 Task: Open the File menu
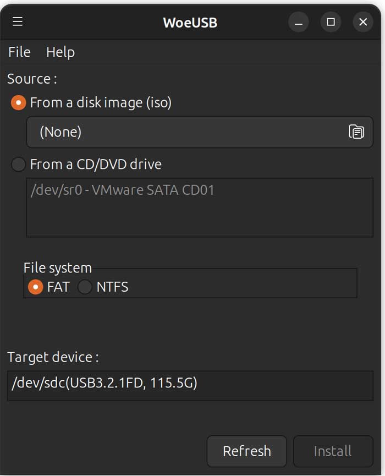point(19,52)
